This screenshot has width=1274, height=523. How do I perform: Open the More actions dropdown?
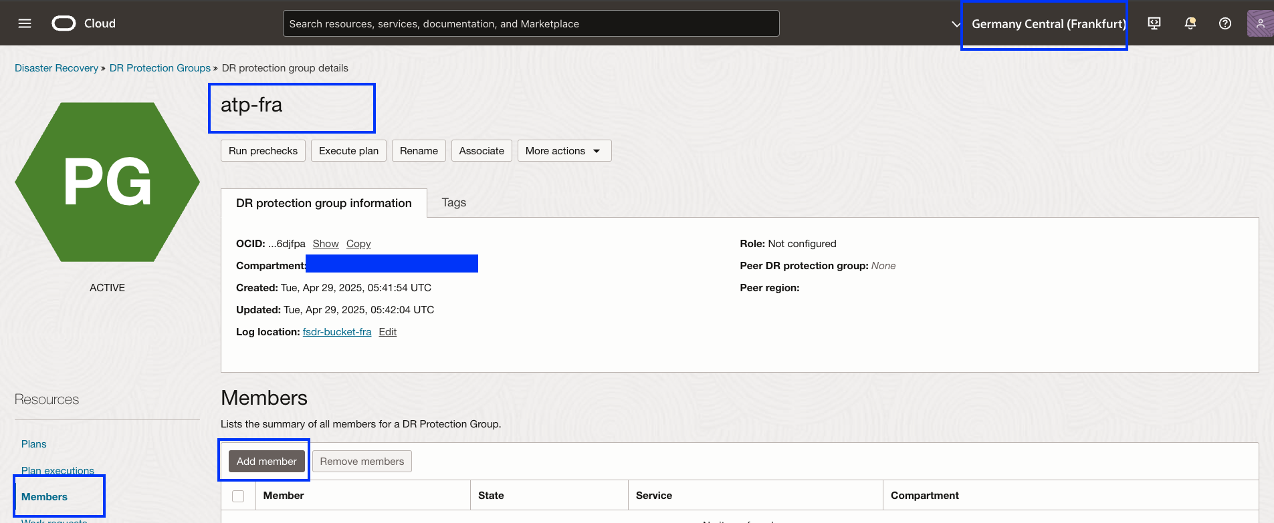coord(564,151)
